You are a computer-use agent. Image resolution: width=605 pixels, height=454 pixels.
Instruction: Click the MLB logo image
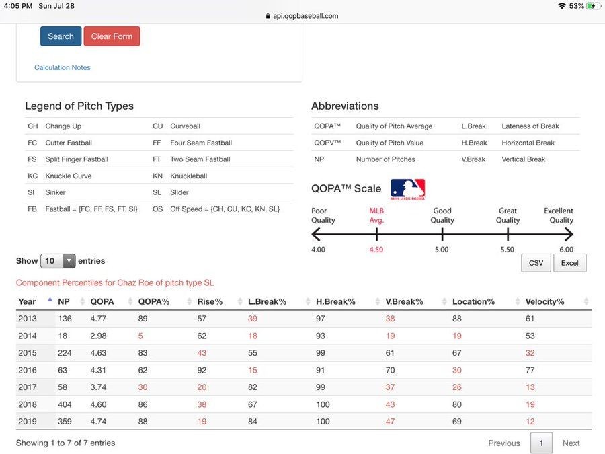[407, 189]
